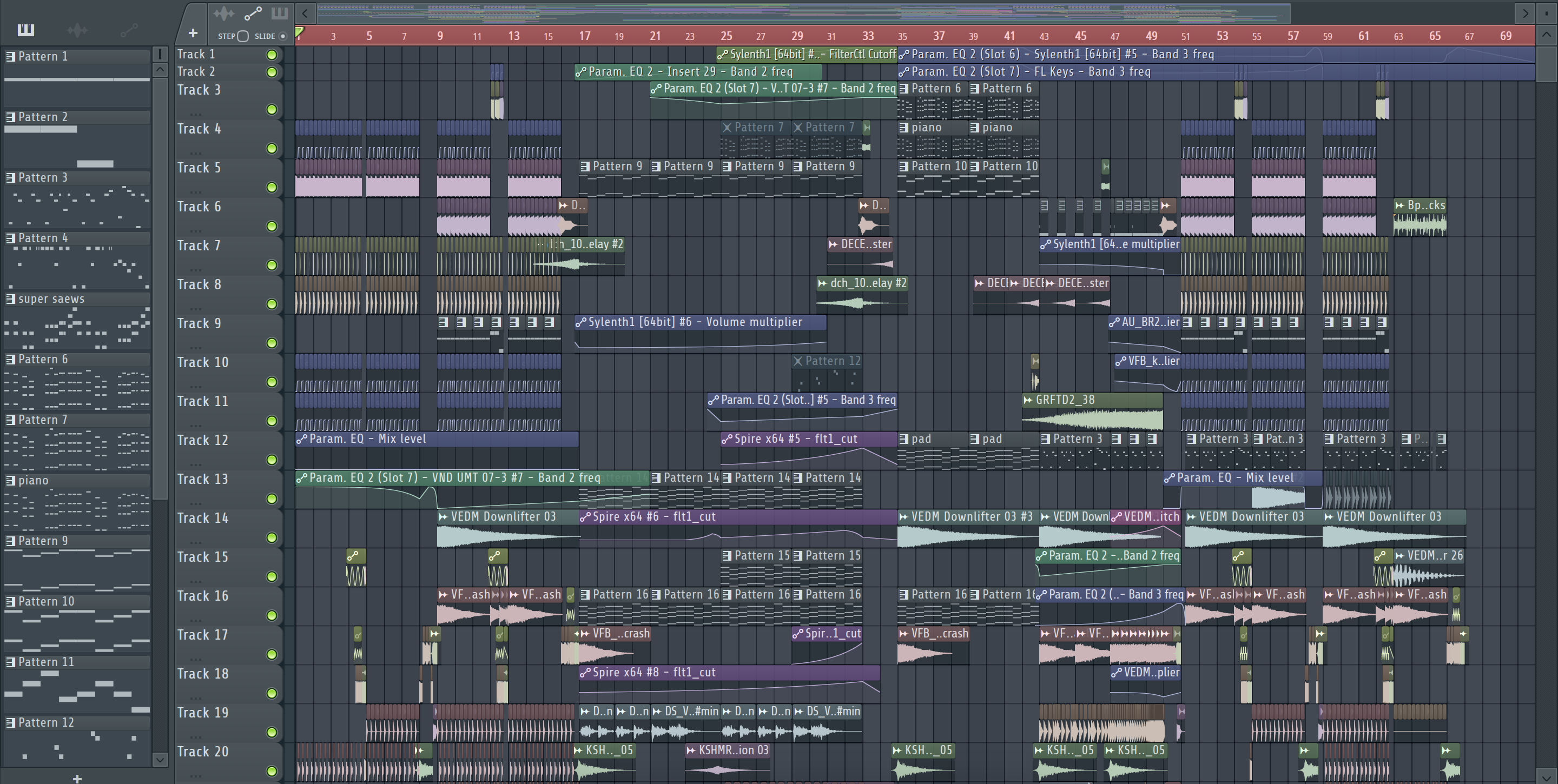Screen dimensions: 1558x784
Task: Jump to bar 33 on the timeline
Action: 868,36
